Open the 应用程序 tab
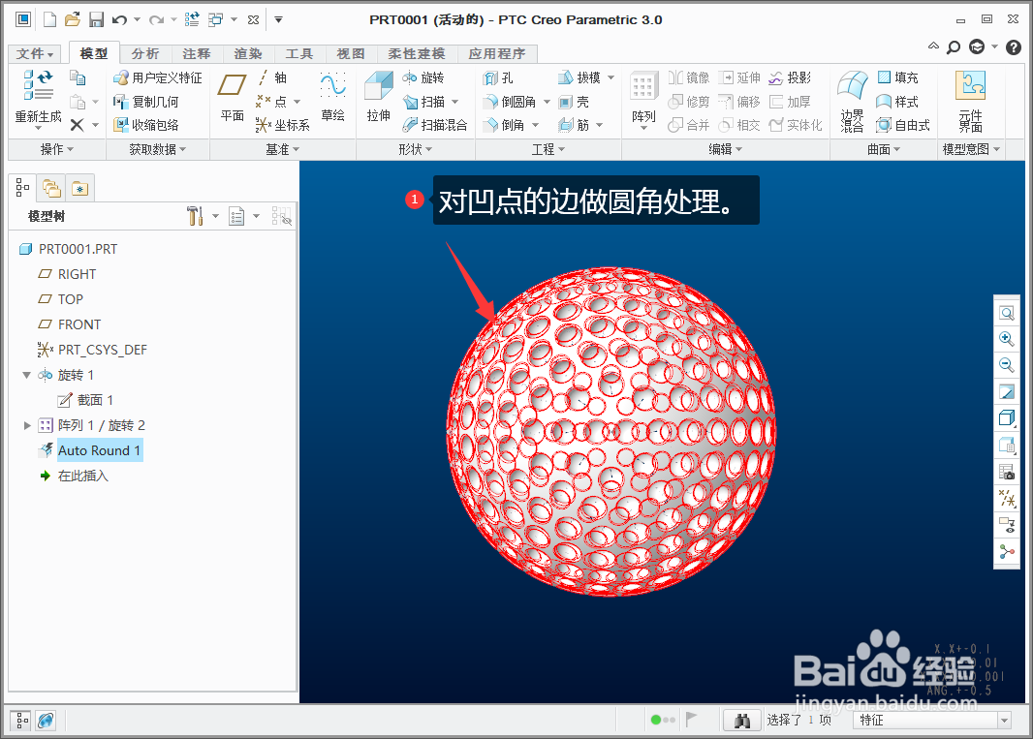This screenshot has width=1033, height=739. point(497,54)
